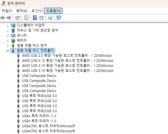Toggle the show/hide action pane icon
The width and height of the screenshot is (168, 134).
click(41, 18)
